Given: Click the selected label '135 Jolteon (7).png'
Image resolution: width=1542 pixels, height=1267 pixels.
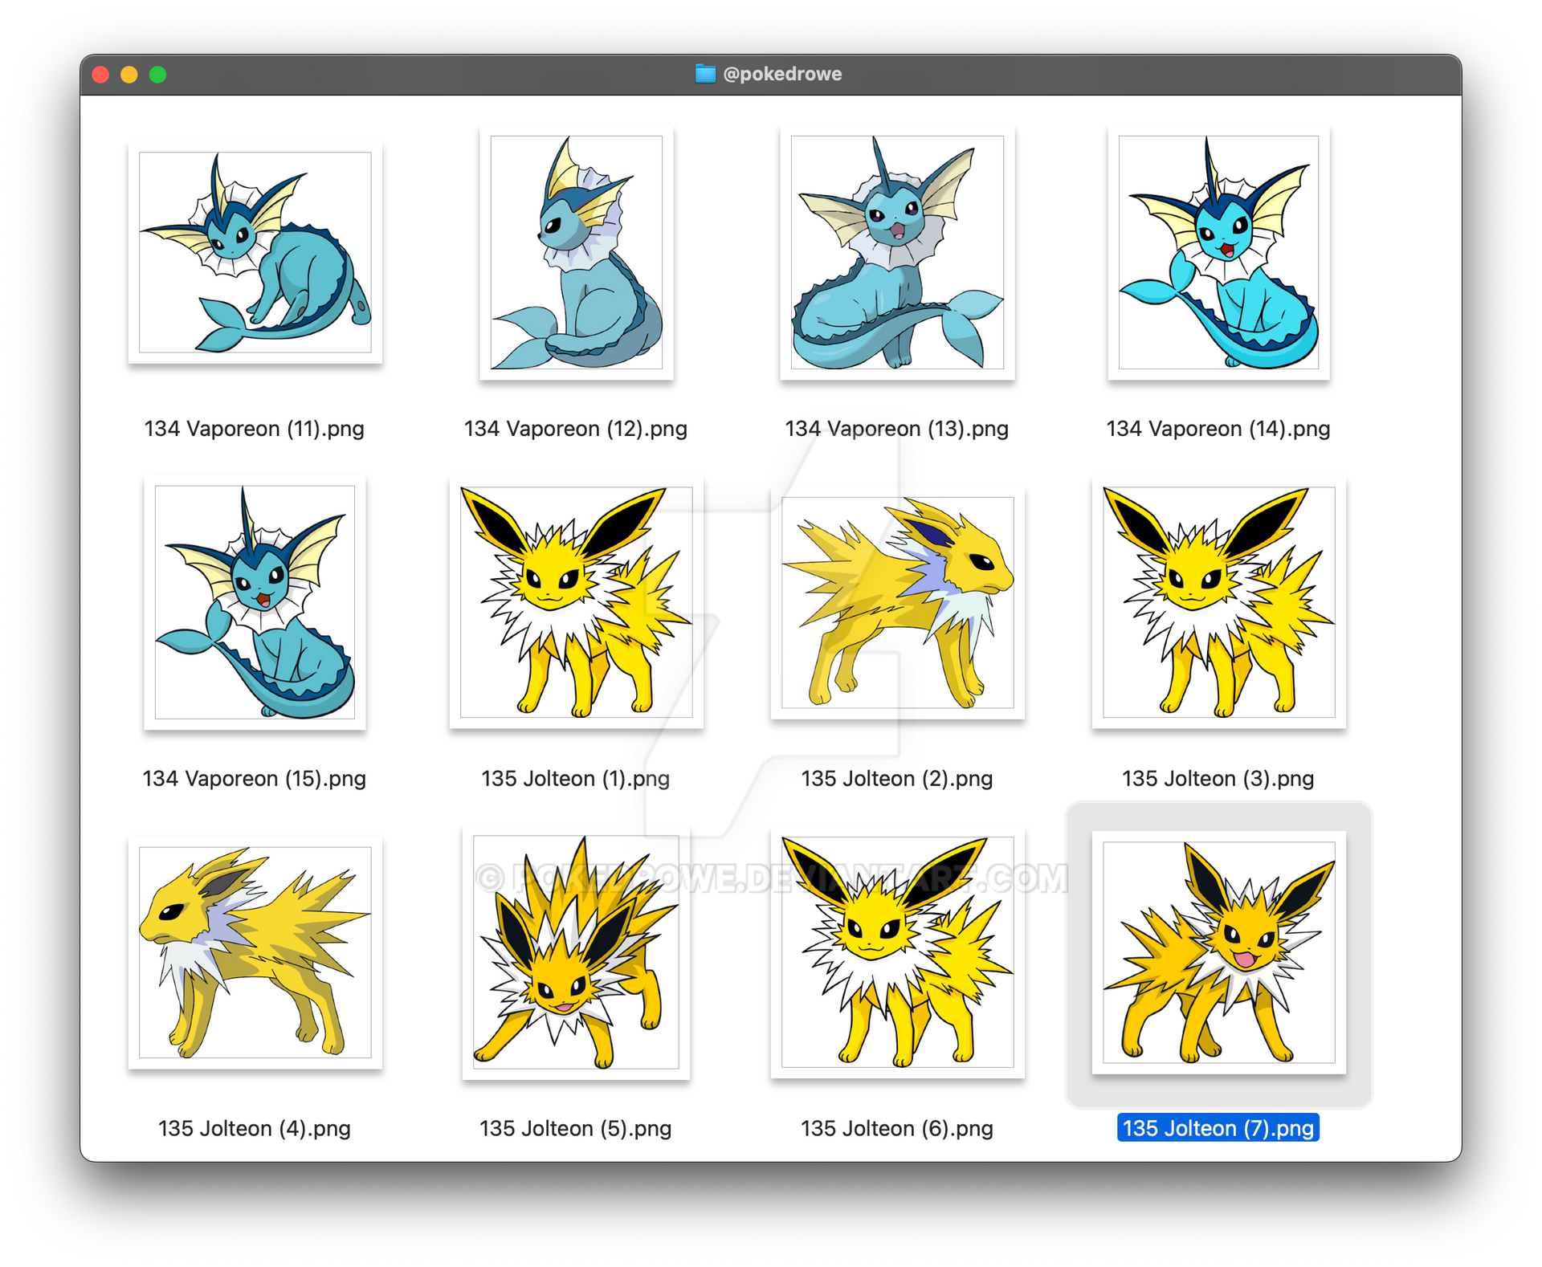Looking at the screenshot, I should click(1218, 1128).
